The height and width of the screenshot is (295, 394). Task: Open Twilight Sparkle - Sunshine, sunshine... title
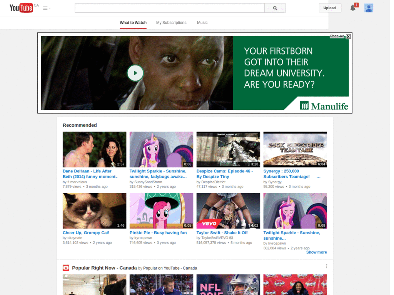tap(292, 235)
